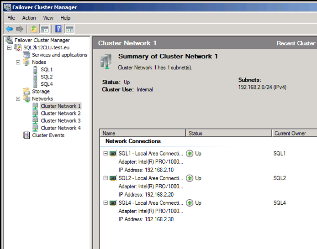Click the Failover Cluster Manager root tree icon
317x249 pixels.
9,40
